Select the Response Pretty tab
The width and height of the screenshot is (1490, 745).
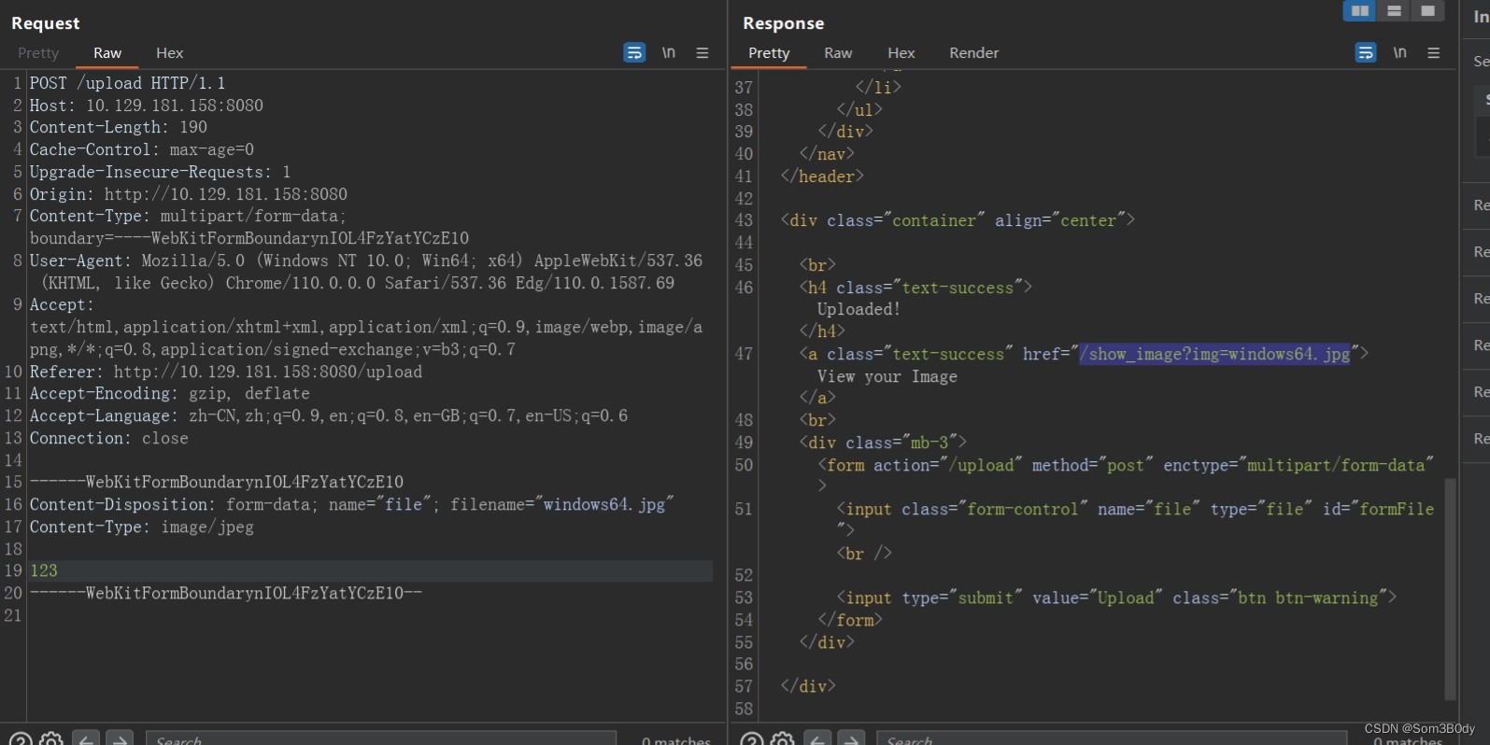pos(769,53)
